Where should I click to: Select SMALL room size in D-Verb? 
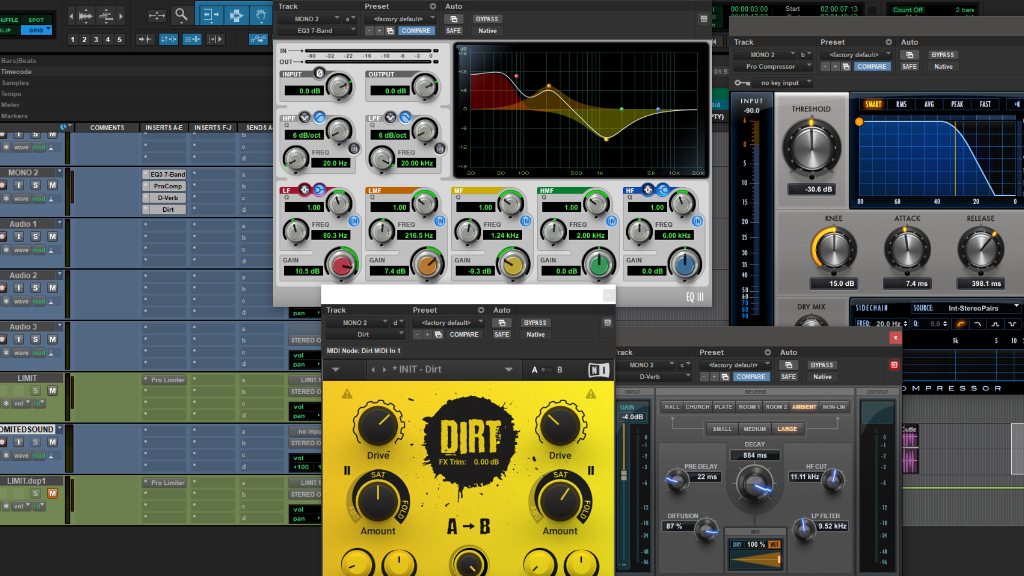tap(722, 429)
